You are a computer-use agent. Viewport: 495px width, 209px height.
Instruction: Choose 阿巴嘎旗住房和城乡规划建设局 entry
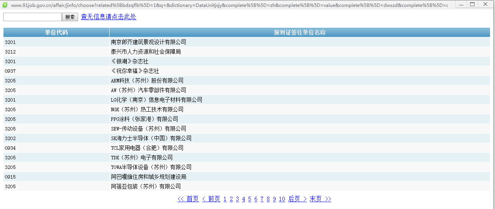[148, 177]
